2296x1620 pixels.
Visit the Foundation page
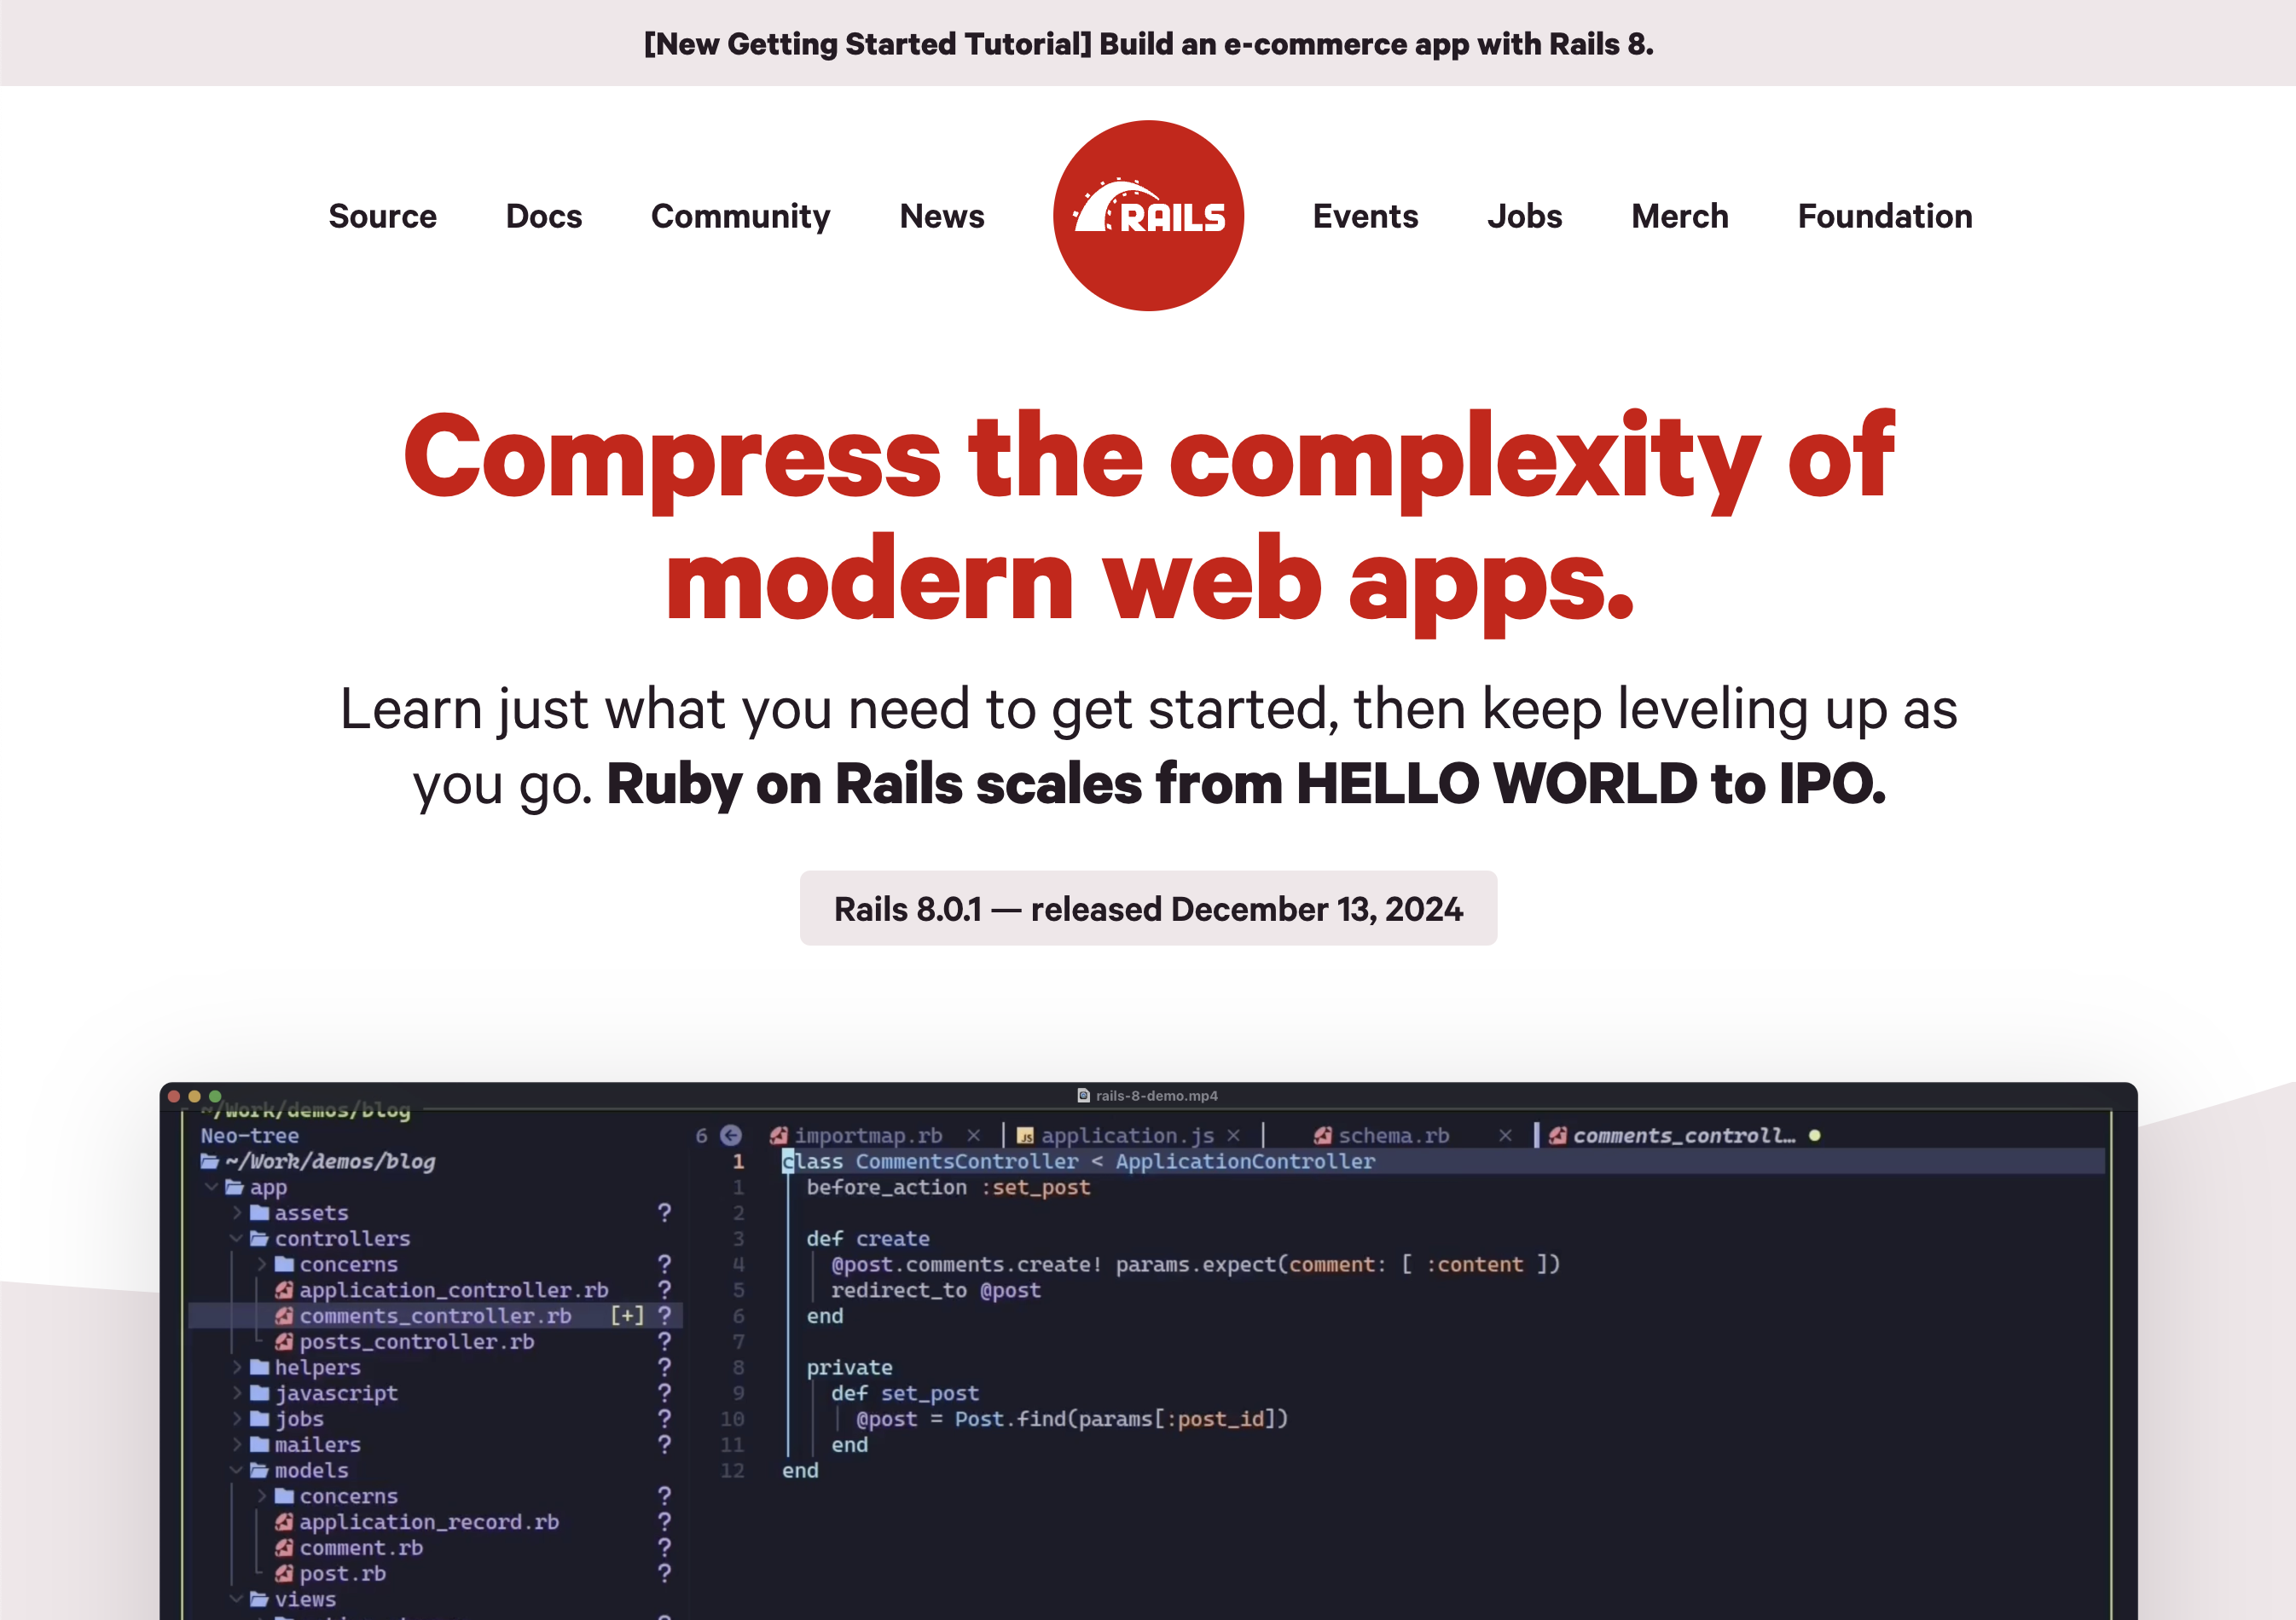pos(1884,216)
